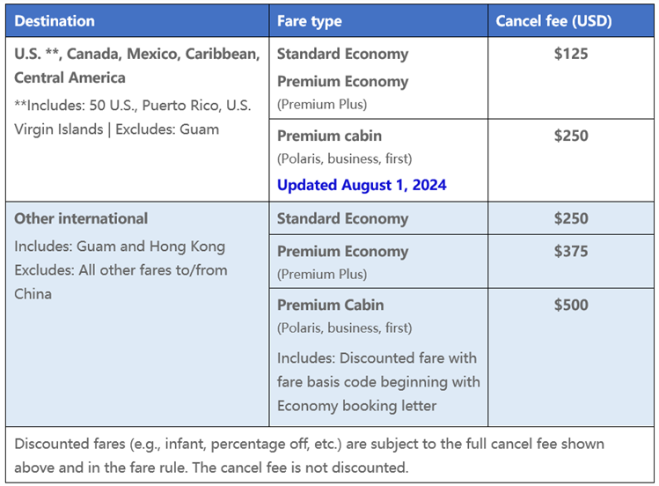The width and height of the screenshot is (659, 486).
Task: Click the Guam and Hong Kong inclusion note
Action: click(120, 247)
